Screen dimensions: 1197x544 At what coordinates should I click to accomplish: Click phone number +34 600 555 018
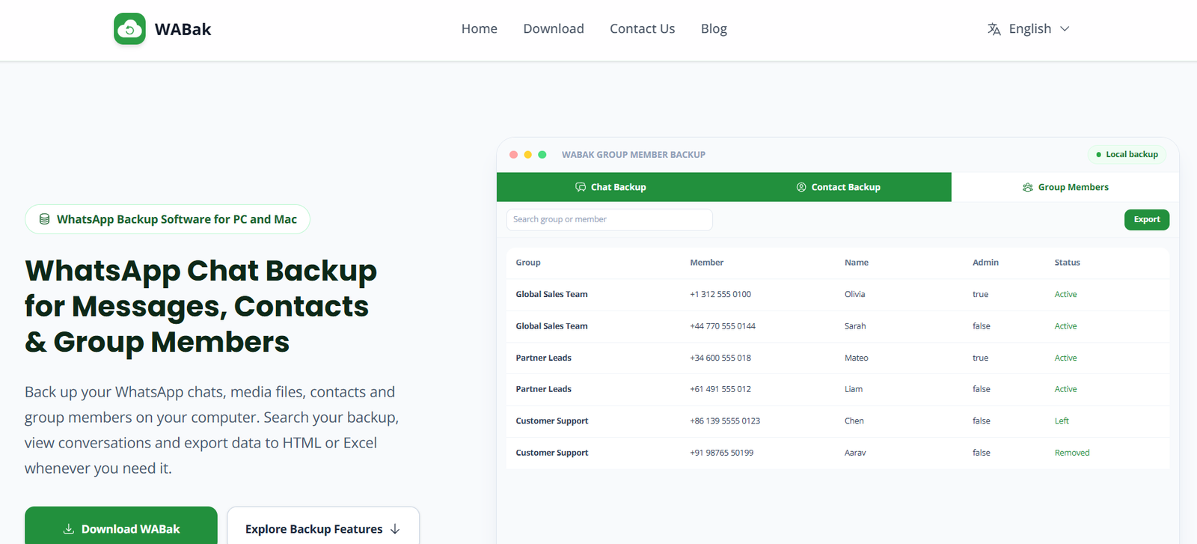coord(720,358)
